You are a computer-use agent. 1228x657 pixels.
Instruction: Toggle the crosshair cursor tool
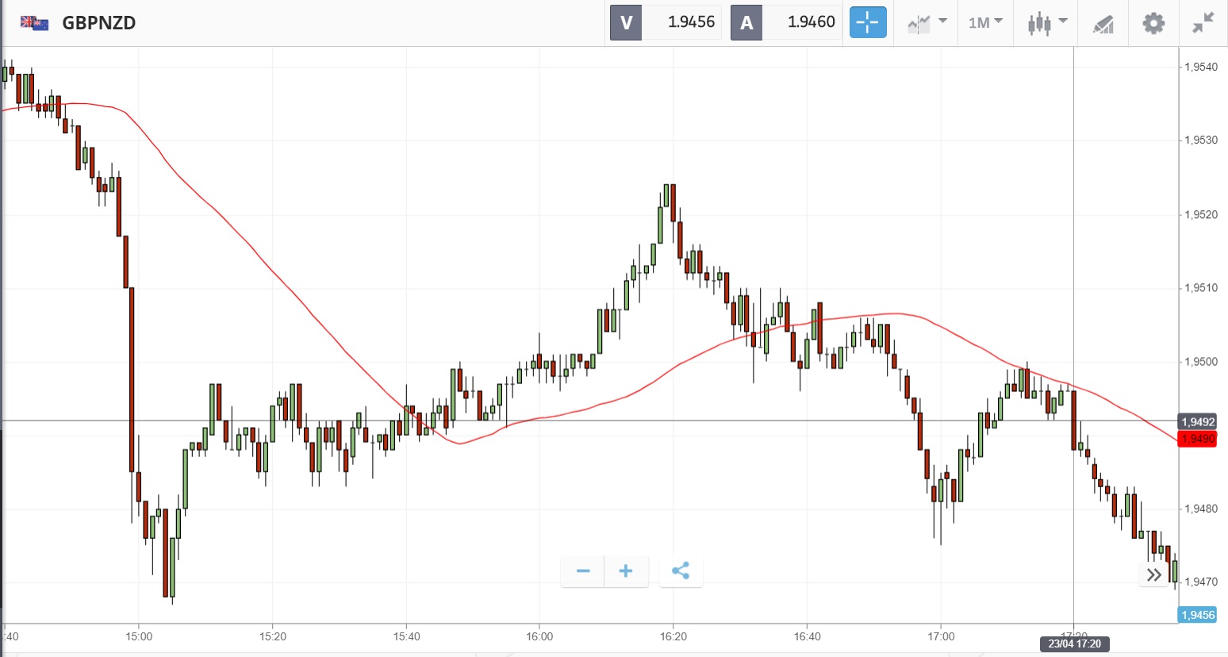point(868,22)
